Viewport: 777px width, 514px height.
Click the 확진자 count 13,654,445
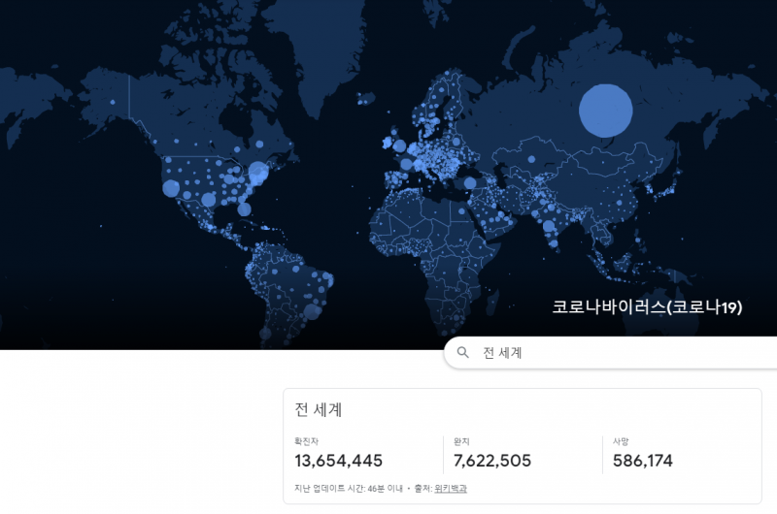339,461
